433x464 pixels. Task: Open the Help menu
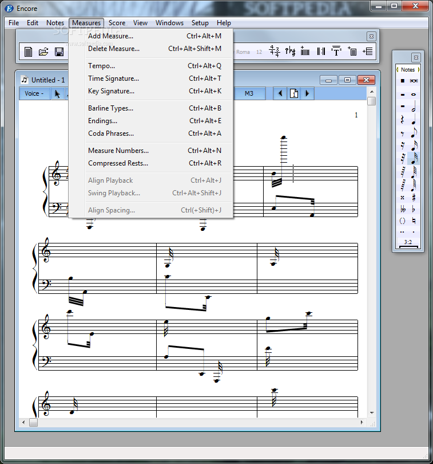[224, 23]
